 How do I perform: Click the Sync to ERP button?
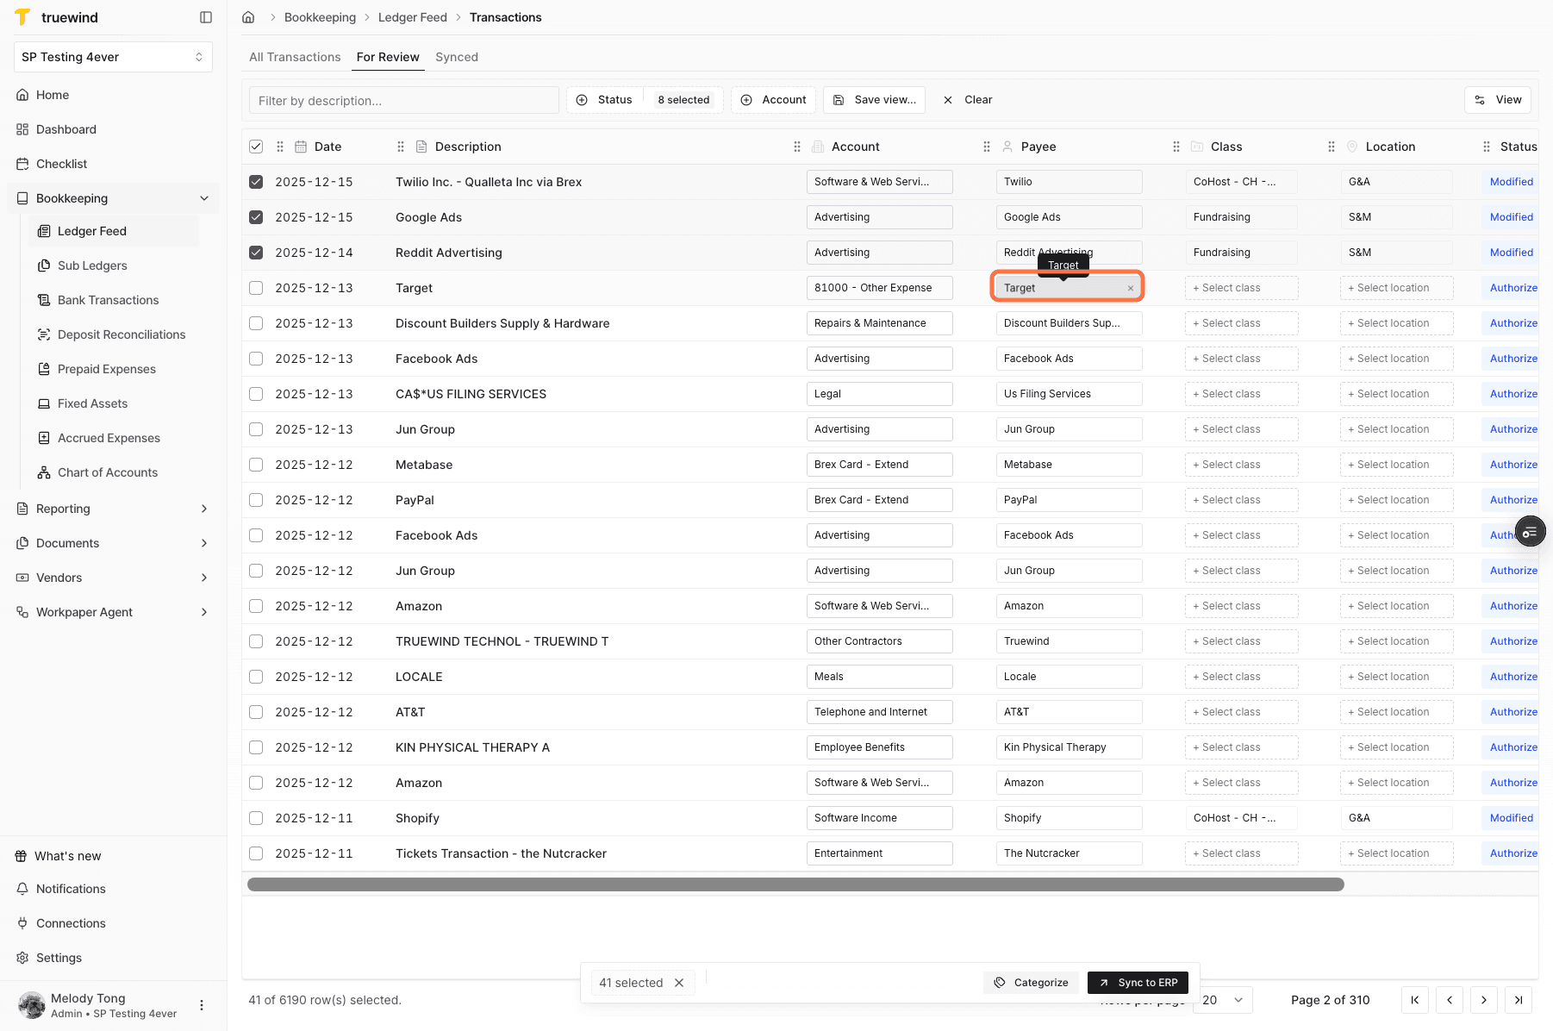tap(1138, 983)
